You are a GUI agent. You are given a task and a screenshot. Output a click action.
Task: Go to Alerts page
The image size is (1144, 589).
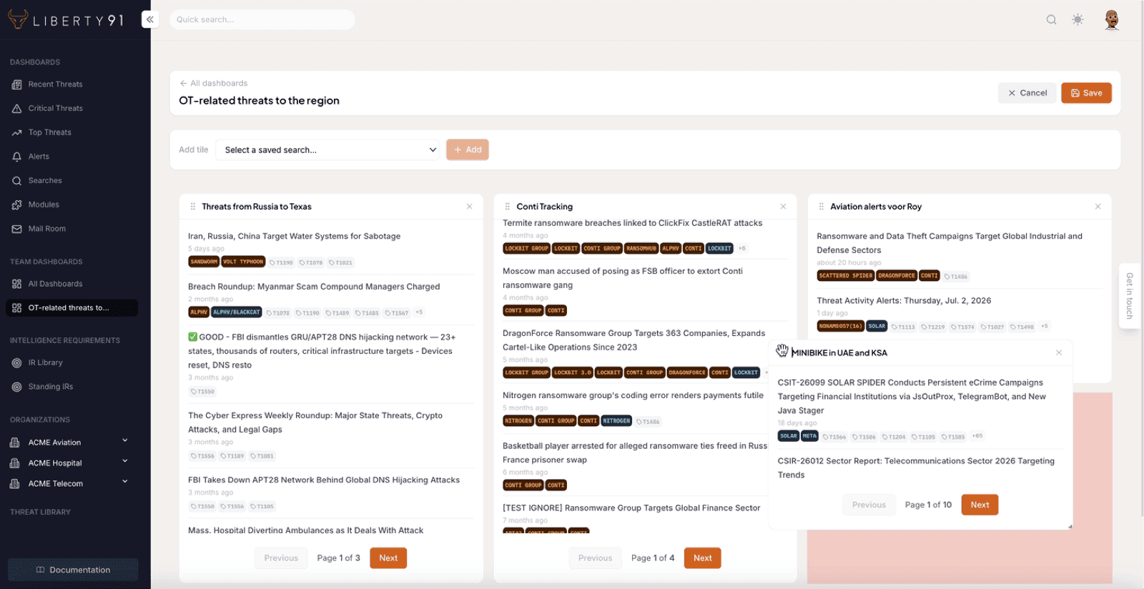coord(39,157)
